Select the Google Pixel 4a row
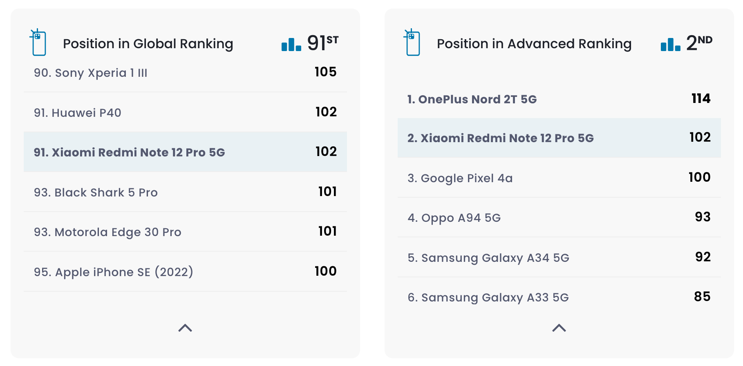This screenshot has width=743, height=366. (x=460, y=178)
